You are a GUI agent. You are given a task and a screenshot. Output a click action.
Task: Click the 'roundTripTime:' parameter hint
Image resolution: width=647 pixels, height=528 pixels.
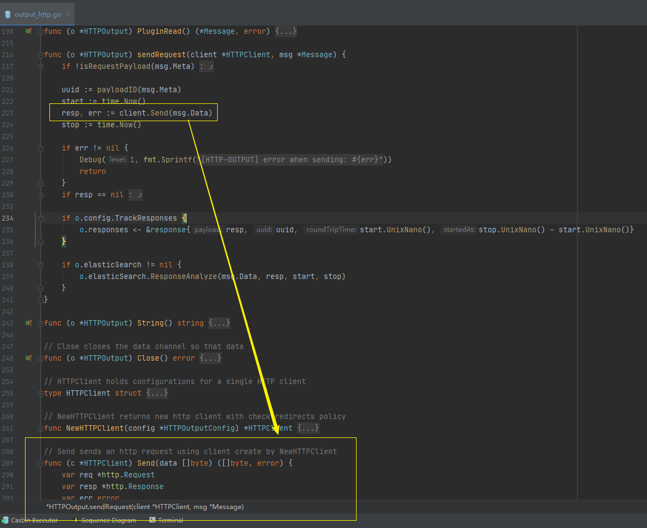pyautogui.click(x=331, y=230)
